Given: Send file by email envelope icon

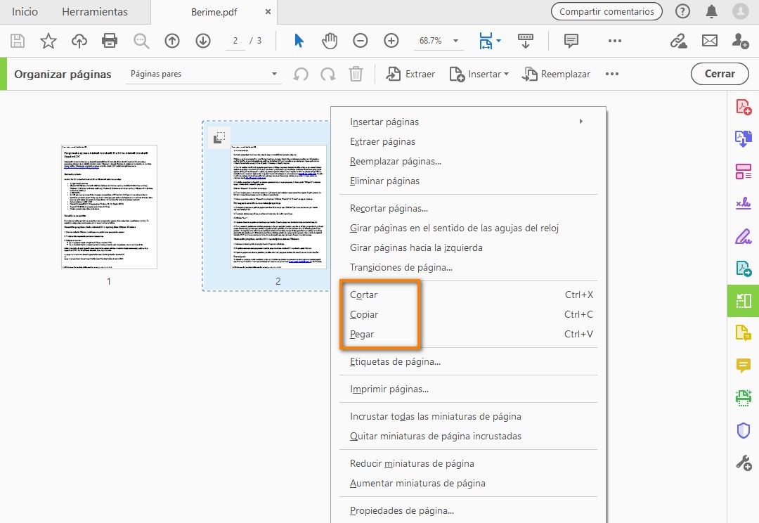Looking at the screenshot, I should tap(710, 41).
